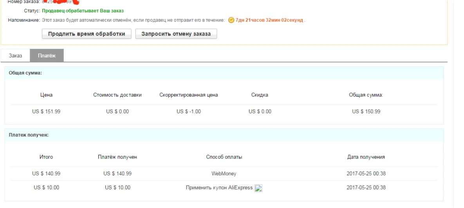
Task: Click the Стоимость доставки column header
Action: click(x=117, y=95)
